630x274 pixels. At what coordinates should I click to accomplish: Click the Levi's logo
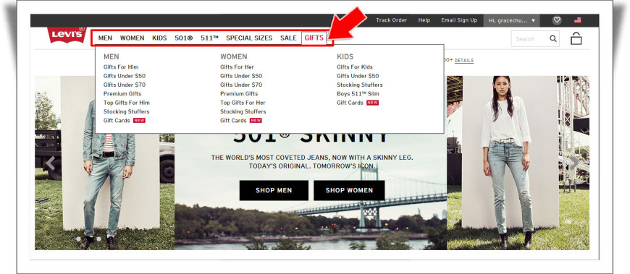[67, 35]
